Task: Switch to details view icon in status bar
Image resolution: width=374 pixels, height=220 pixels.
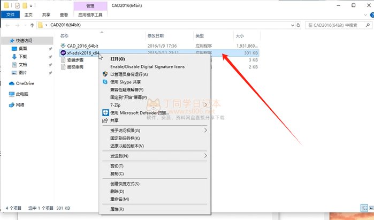Action: pos(364,208)
